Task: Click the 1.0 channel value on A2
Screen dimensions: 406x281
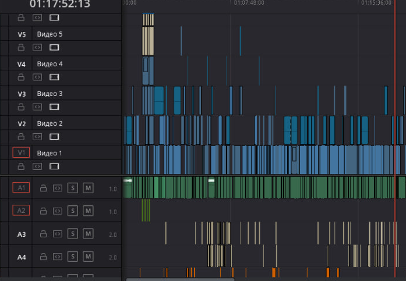Action: tap(112, 212)
